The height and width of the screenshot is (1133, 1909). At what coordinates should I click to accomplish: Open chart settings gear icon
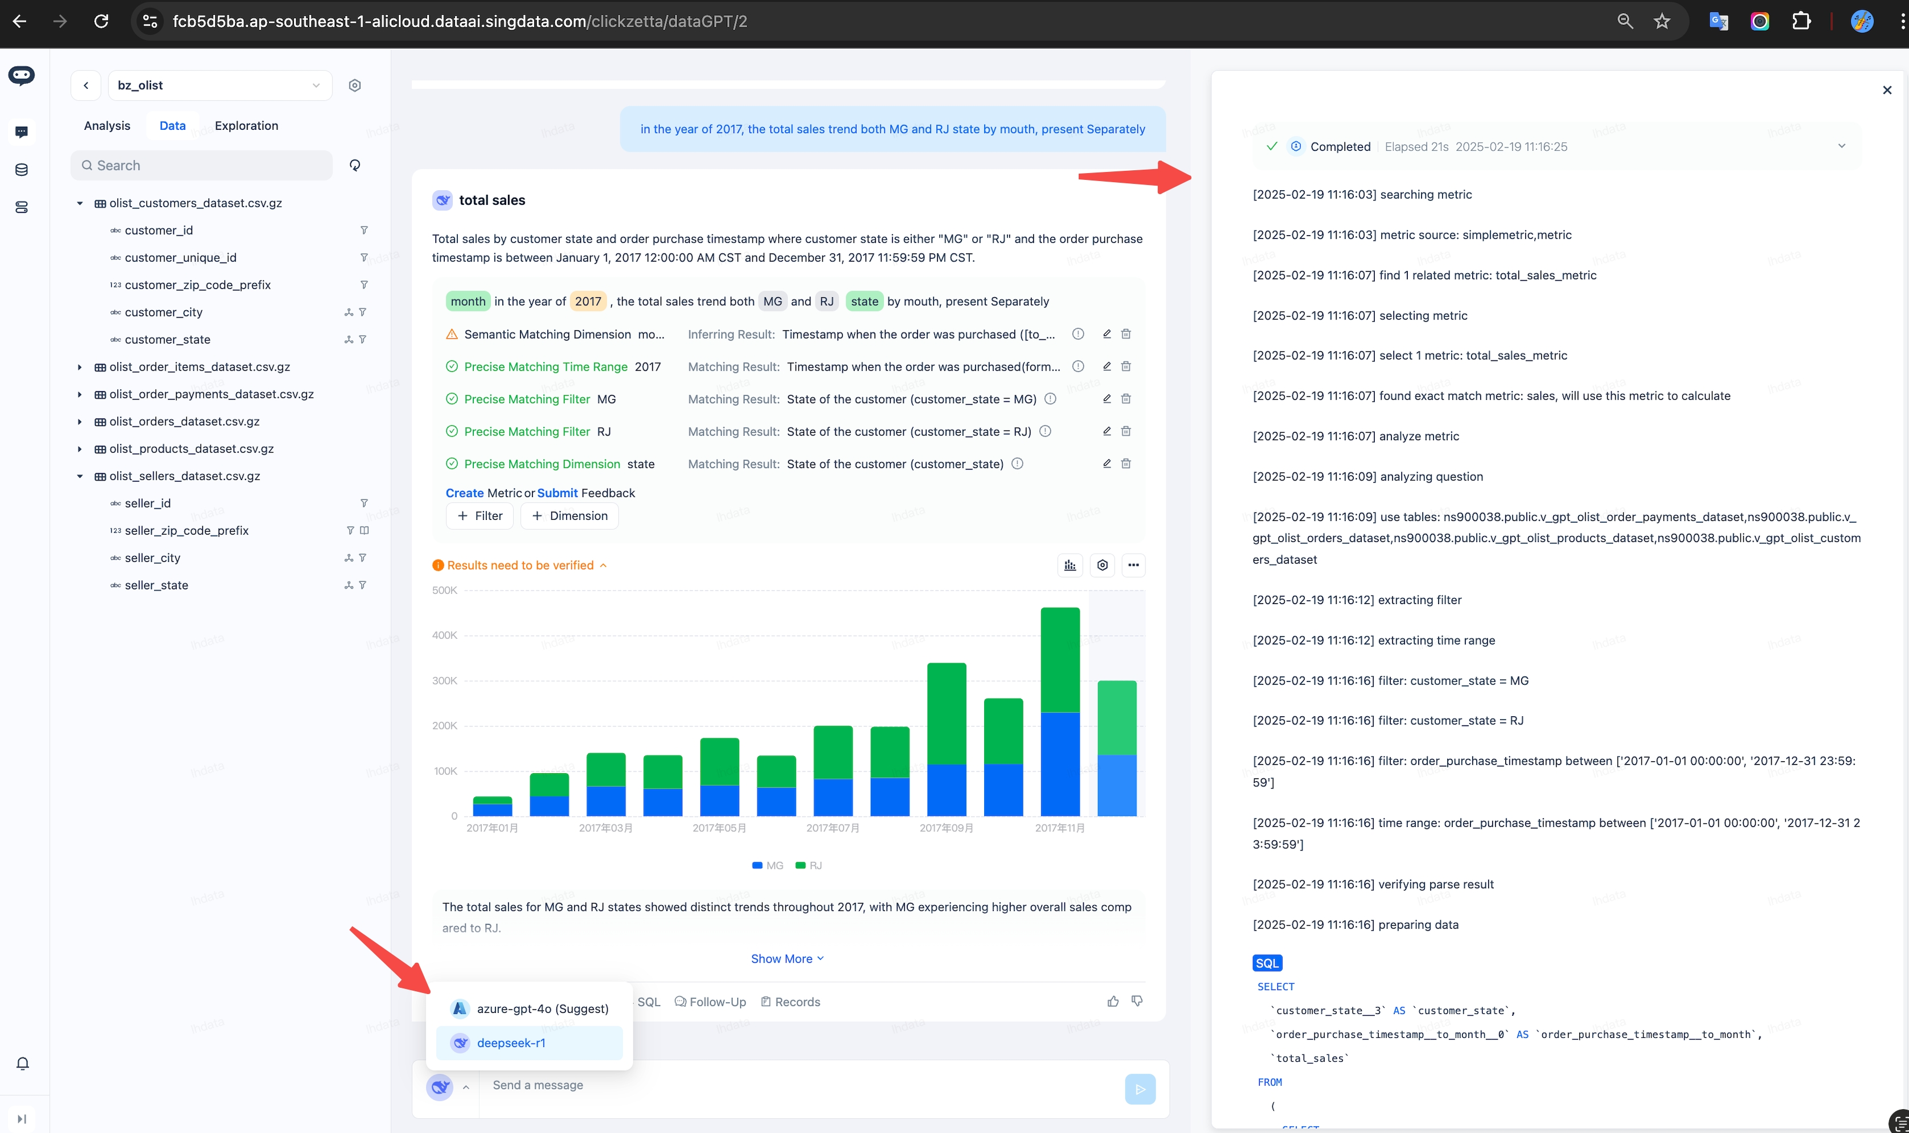click(1102, 565)
